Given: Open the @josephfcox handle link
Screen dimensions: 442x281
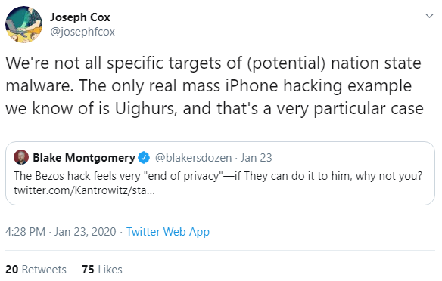Looking at the screenshot, I should (x=82, y=32).
